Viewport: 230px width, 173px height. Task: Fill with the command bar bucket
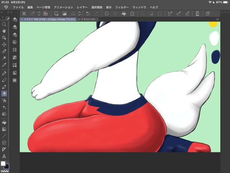124,14
